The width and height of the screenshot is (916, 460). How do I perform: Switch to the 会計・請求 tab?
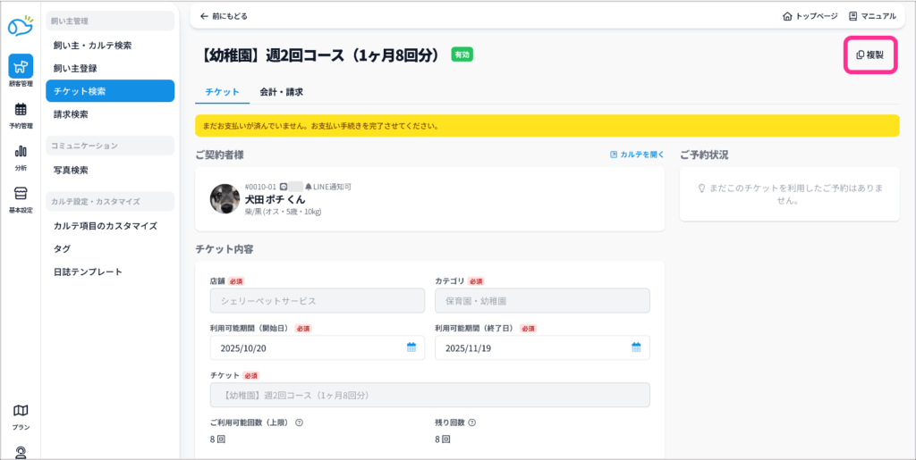281,91
